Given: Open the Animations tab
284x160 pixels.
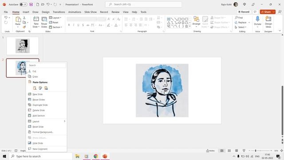Looking at the screenshot, I should click(75, 12).
